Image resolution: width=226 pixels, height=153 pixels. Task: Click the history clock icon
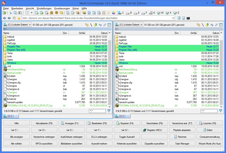coord(14,18)
